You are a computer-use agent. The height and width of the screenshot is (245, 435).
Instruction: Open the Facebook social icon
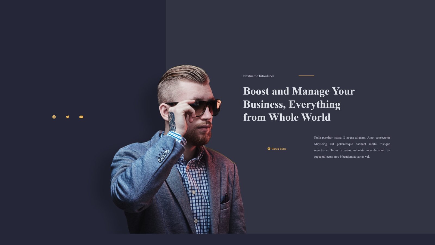coord(54,117)
